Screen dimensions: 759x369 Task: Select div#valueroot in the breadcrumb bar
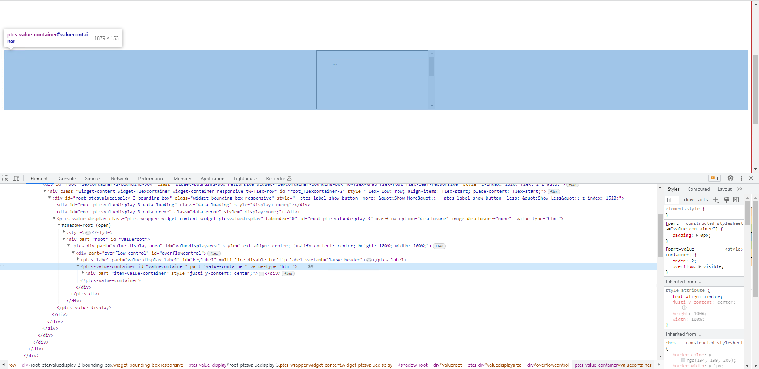[x=447, y=365]
